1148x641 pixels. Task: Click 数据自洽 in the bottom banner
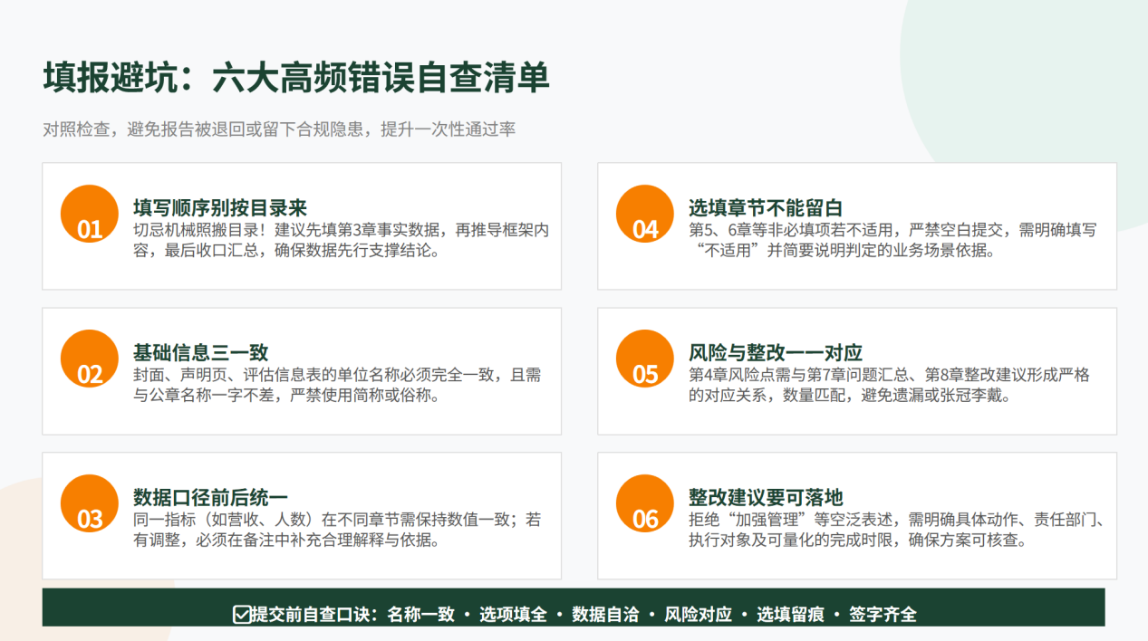tap(605, 615)
